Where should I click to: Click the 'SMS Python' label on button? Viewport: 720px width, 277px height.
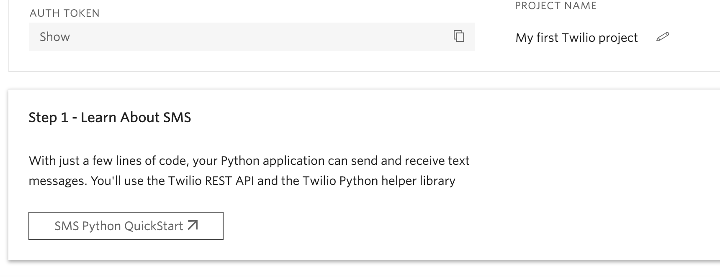click(87, 226)
